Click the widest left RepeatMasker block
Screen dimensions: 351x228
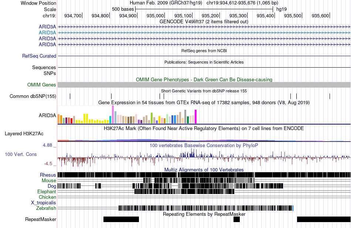[x=121, y=219]
